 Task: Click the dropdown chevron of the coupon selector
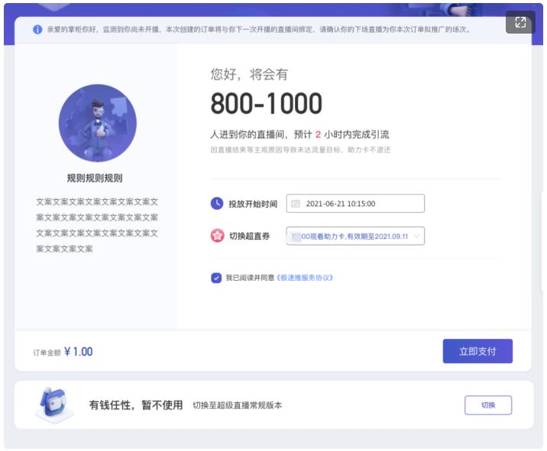click(x=416, y=236)
